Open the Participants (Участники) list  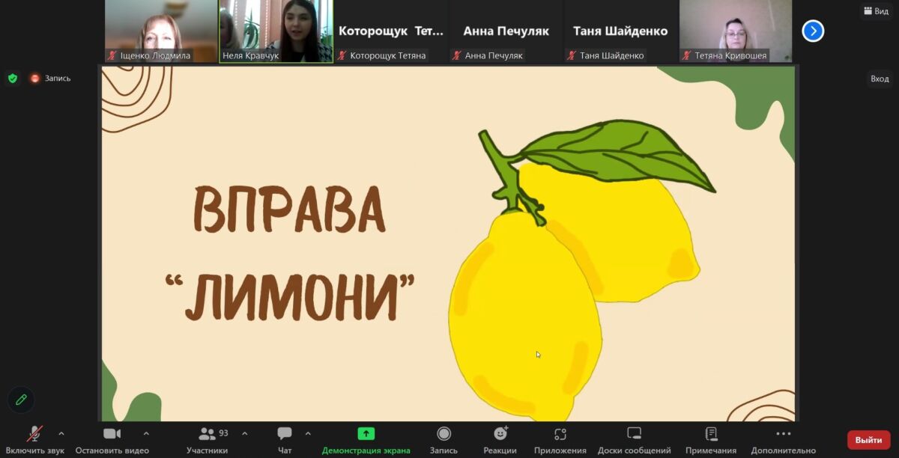208,440
